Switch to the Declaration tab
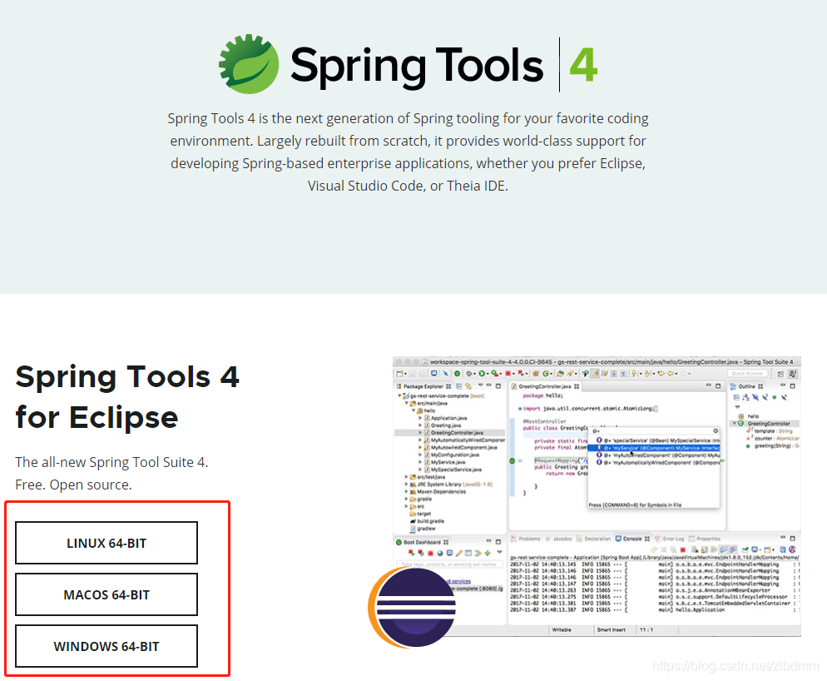This screenshot has height=681, width=827. click(594, 539)
